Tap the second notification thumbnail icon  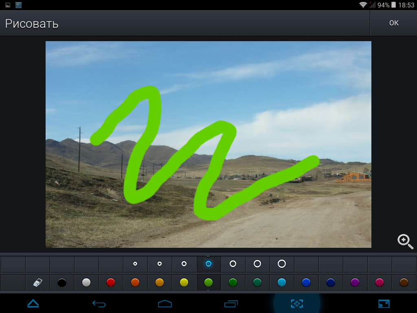pyautogui.click(x=18, y=5)
